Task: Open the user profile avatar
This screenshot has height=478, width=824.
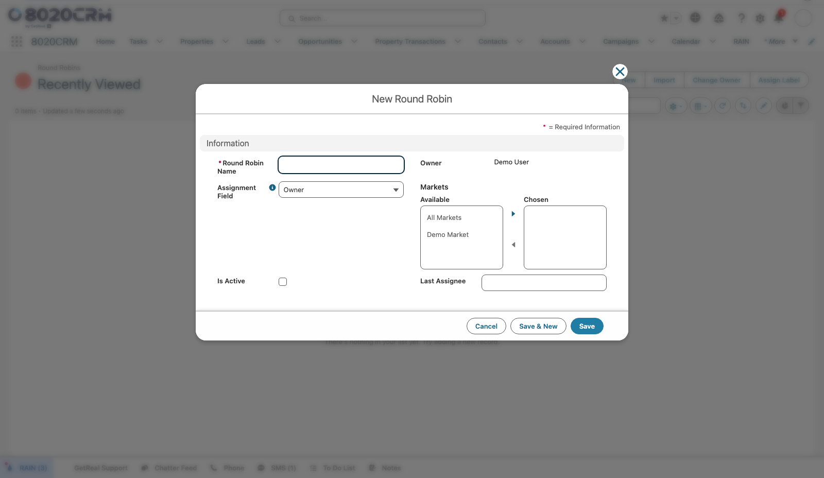Action: coord(803,18)
